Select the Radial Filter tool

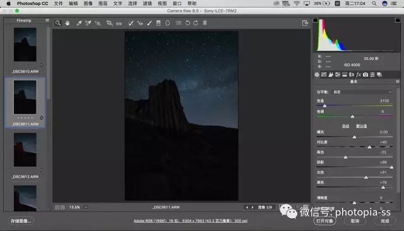pyautogui.click(x=167, y=23)
